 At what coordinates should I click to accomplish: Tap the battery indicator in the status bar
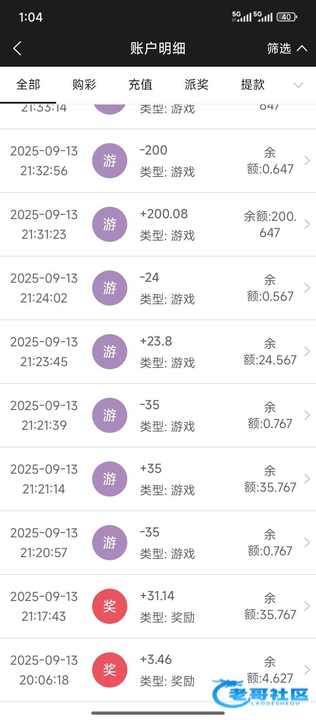pos(287,17)
